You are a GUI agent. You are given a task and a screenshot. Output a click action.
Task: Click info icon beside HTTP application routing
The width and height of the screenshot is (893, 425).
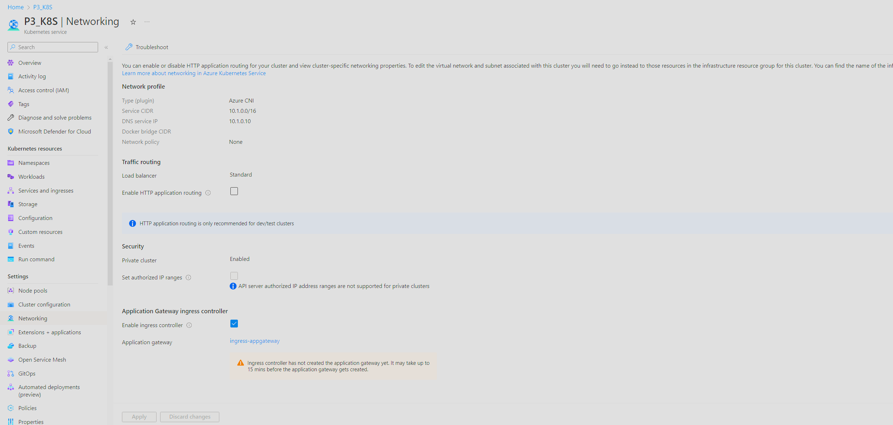click(x=208, y=193)
